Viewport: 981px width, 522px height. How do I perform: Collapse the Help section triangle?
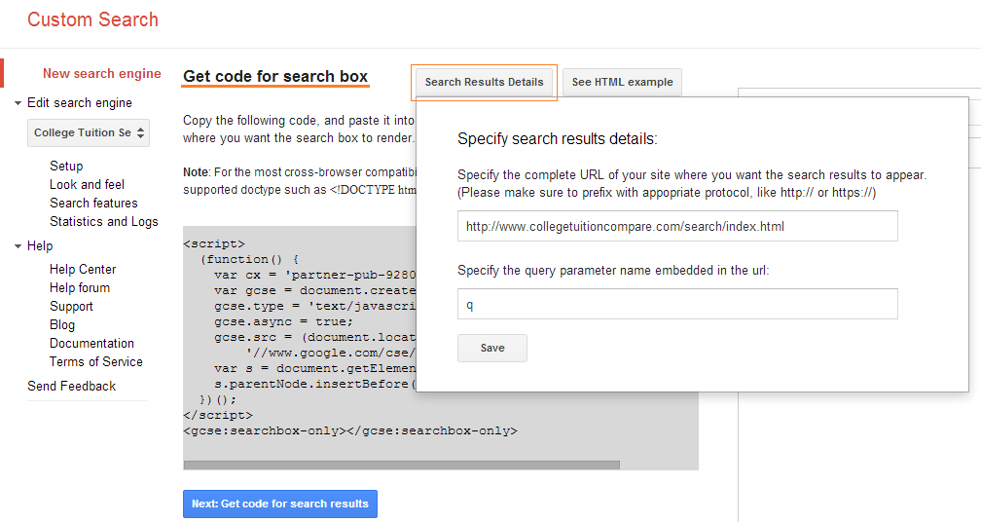point(18,246)
